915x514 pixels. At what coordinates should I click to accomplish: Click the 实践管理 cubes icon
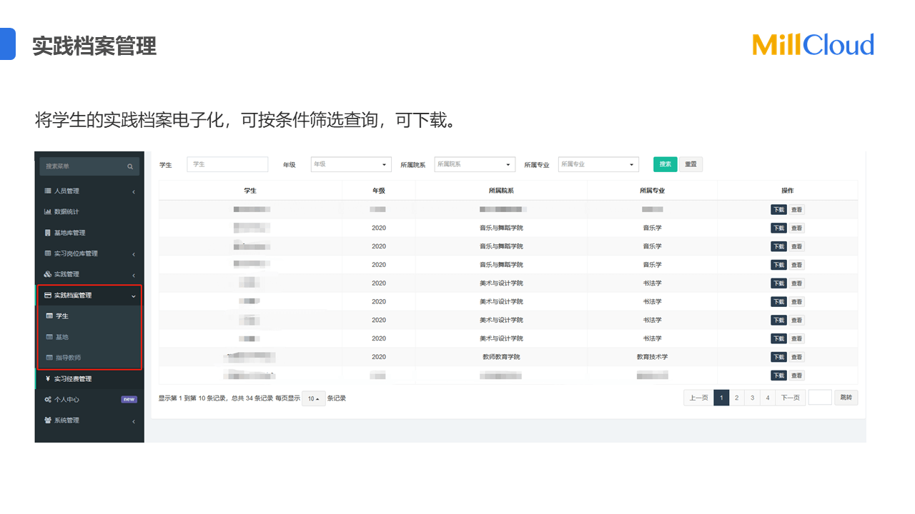coord(48,274)
